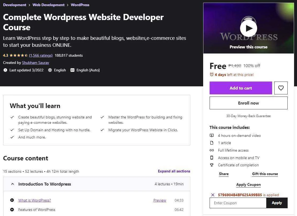Viewport: 297px width, 216px height.
Task: Click 30-Day Money-Back Guarantee text
Action: [248, 116]
